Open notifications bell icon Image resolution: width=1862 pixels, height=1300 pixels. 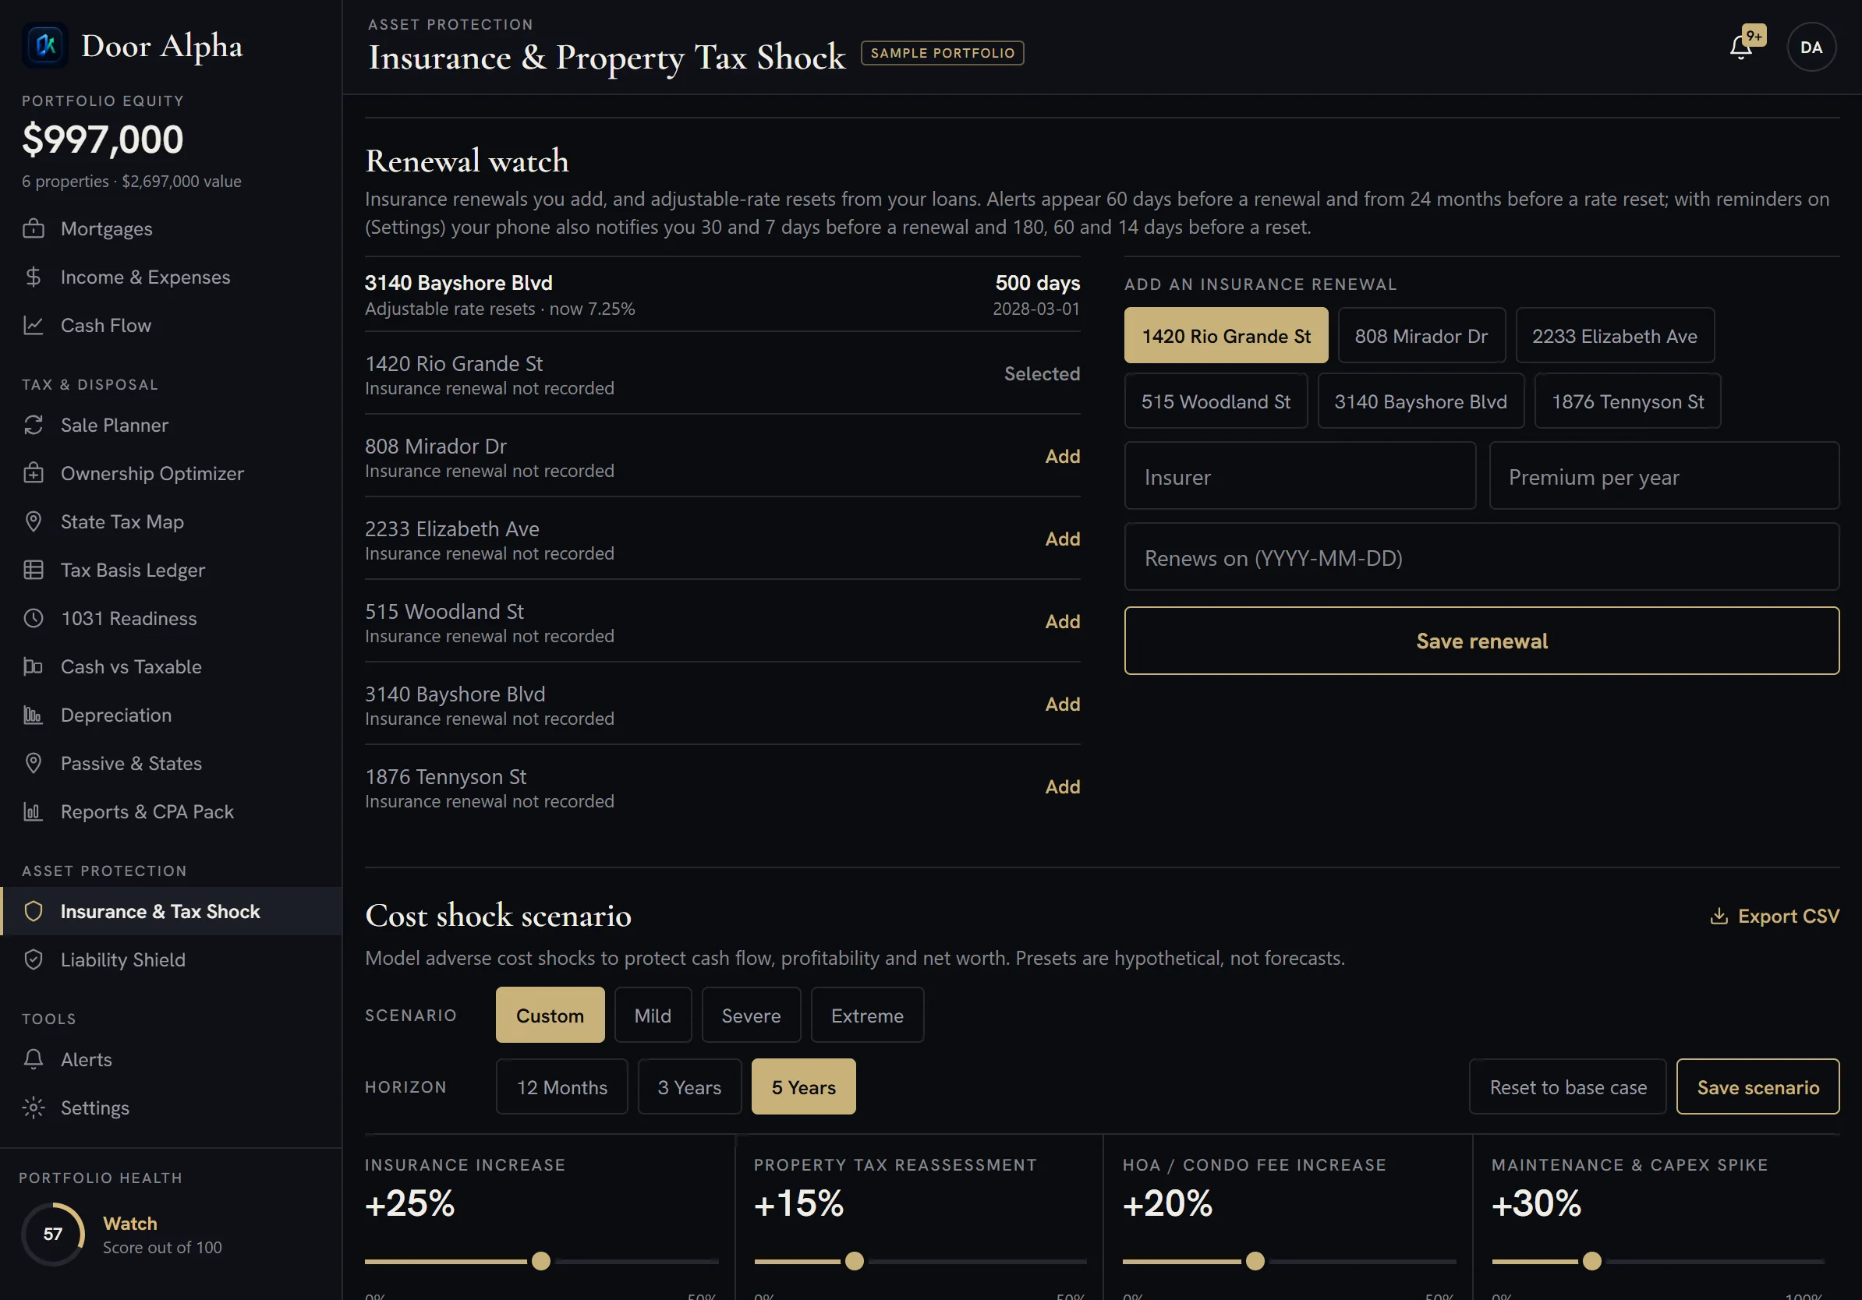pyautogui.click(x=1740, y=47)
